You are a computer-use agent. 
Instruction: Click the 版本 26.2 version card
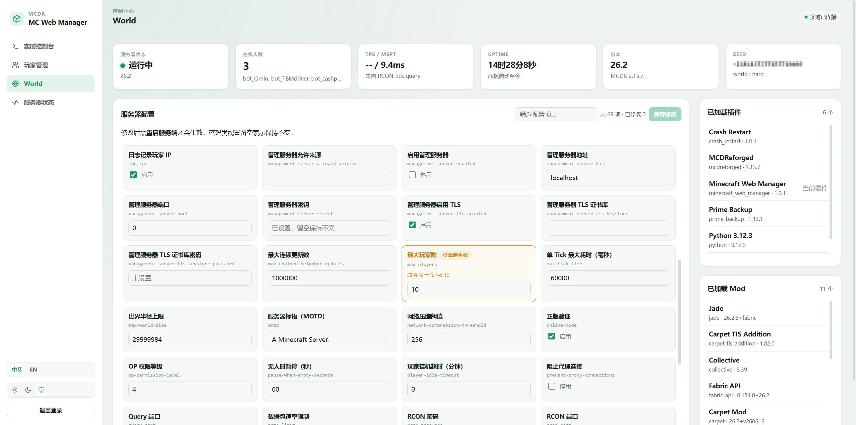[661, 67]
